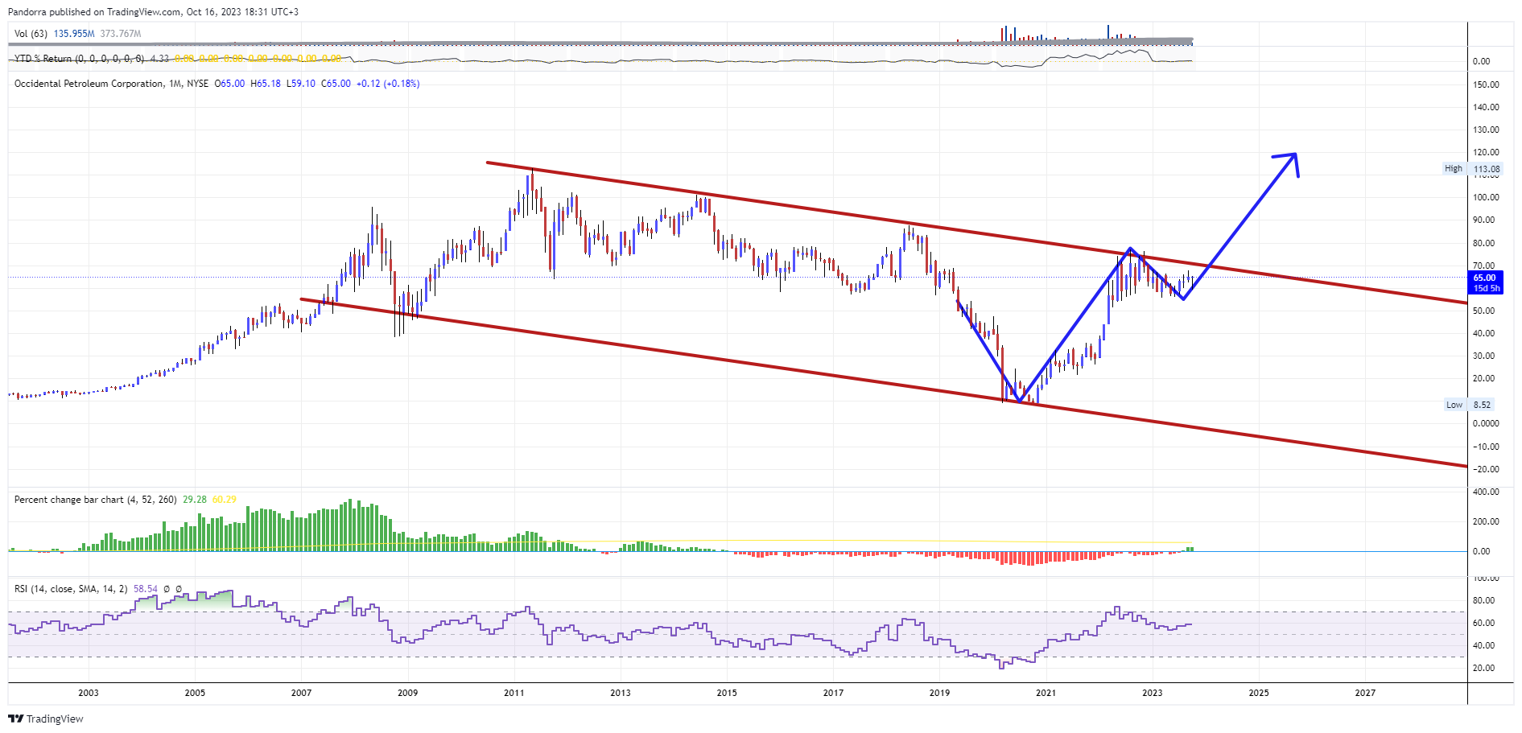The image size is (1522, 733).
Task: Click the High 113.08 price marker
Action: click(1472, 169)
